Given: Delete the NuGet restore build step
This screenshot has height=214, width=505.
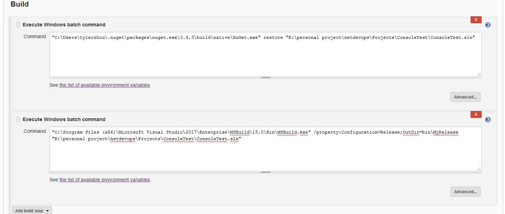Looking at the screenshot, I should click(476, 20).
